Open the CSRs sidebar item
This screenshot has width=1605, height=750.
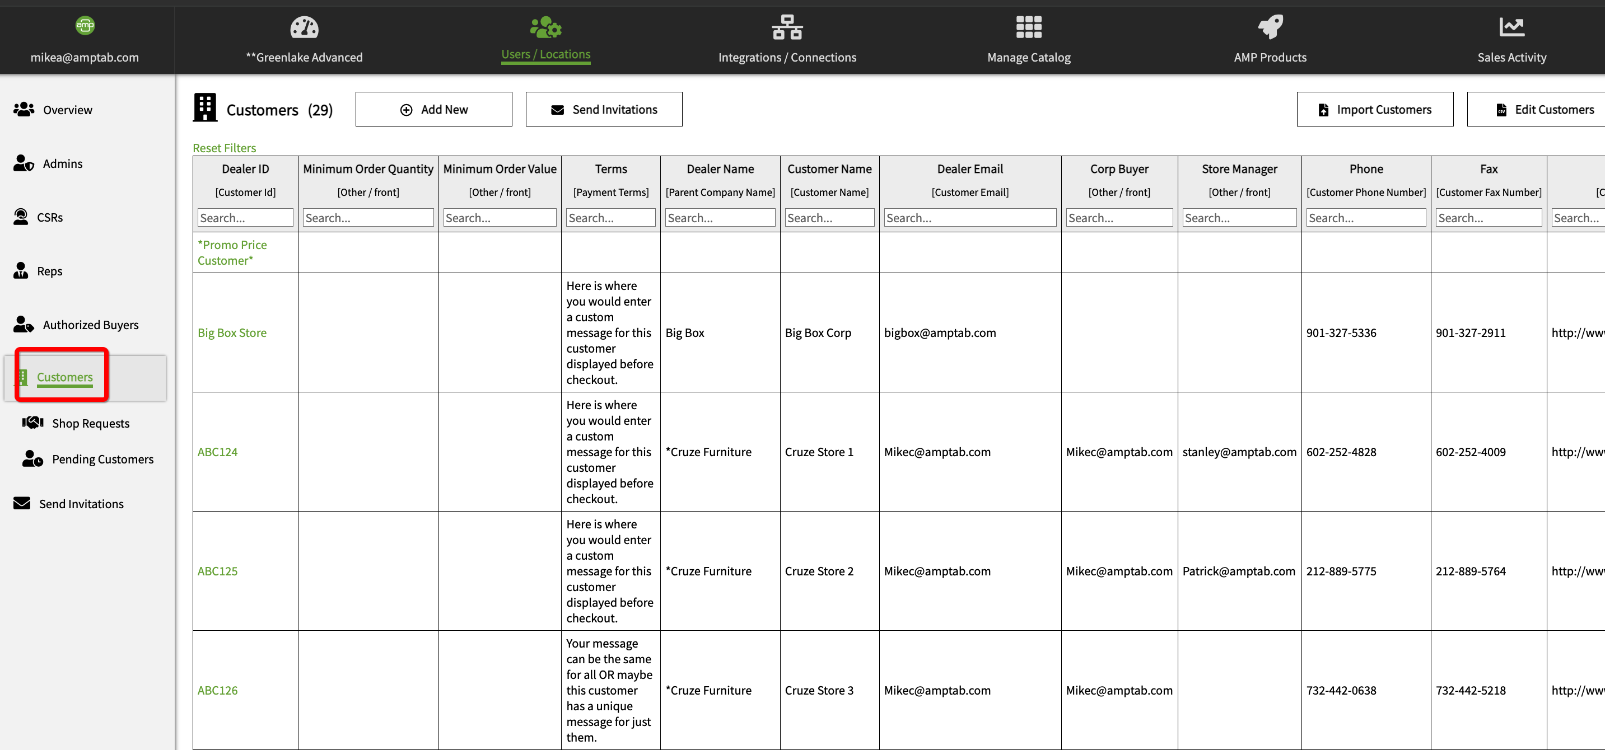(50, 217)
